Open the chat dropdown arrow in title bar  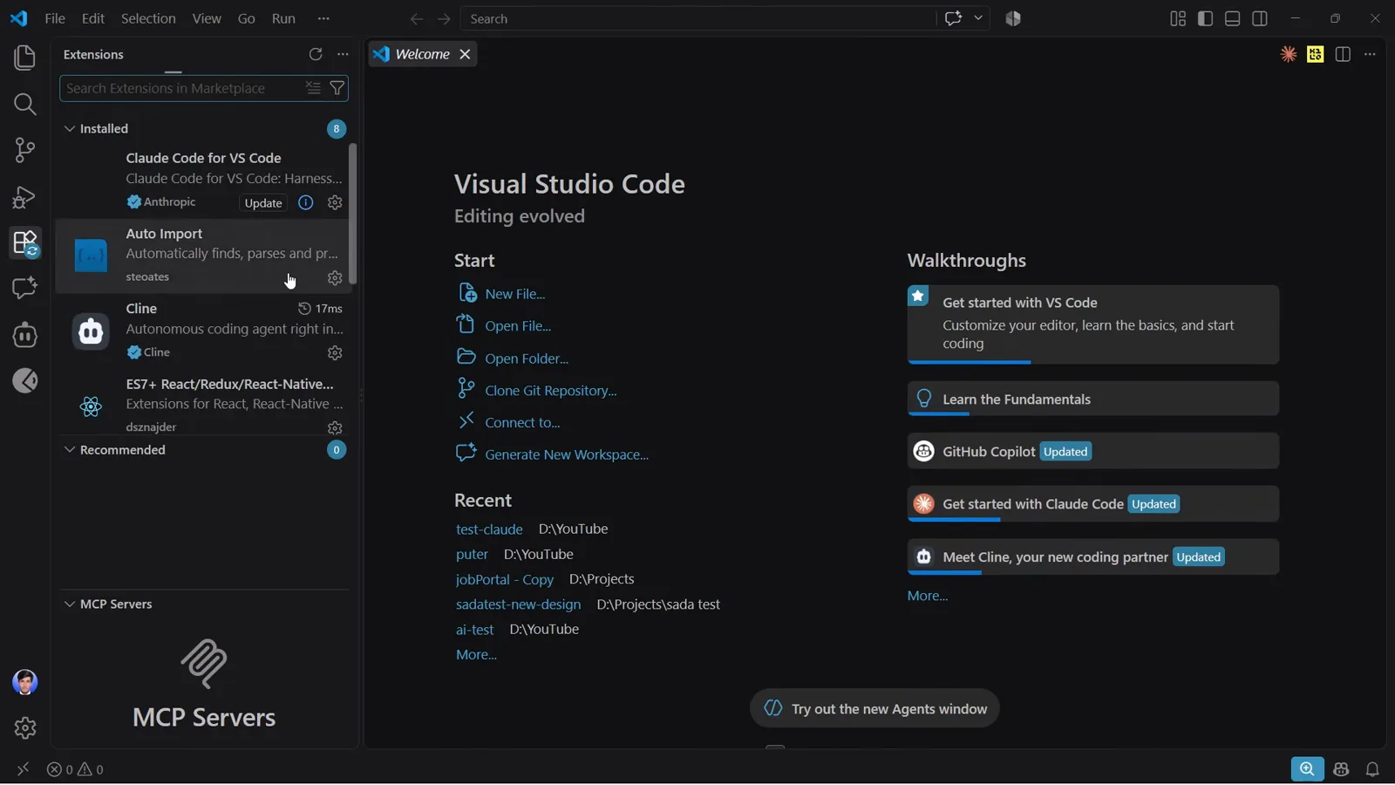tap(978, 18)
